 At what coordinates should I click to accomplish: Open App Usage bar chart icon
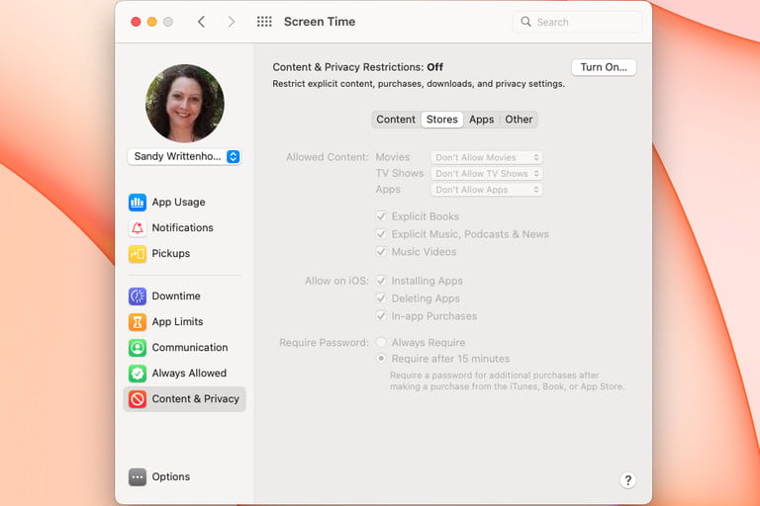[138, 202]
